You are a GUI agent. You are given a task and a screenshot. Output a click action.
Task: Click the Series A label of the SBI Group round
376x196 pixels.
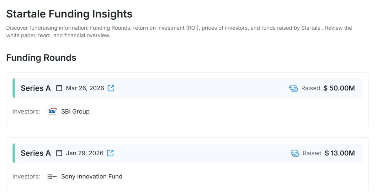(x=36, y=88)
